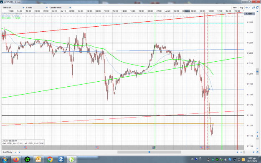Detach chart into new window icon
Viewport: 261px width, 163px height.
[x=257, y=8]
